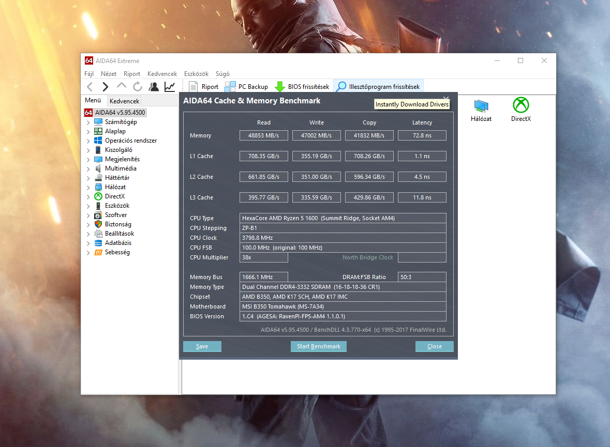610x447 pixels.
Task: Click the Forward navigation arrow
Action: point(105,87)
